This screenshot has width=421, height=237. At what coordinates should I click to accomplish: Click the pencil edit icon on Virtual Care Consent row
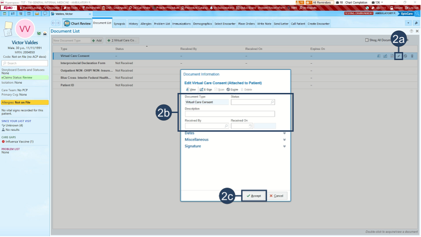tap(399, 56)
